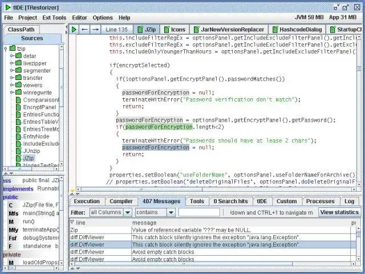Screen dimensions: 365x274
Task: Go forward with the right arrow button
Action: tap(95, 29)
